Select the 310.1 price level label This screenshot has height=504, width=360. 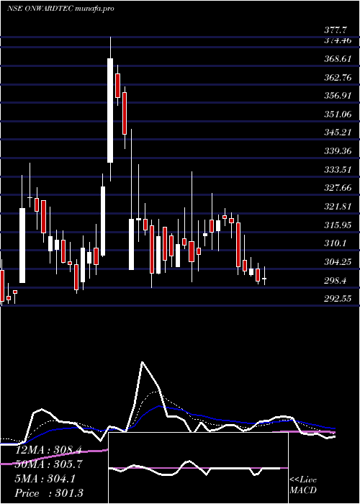(336, 243)
